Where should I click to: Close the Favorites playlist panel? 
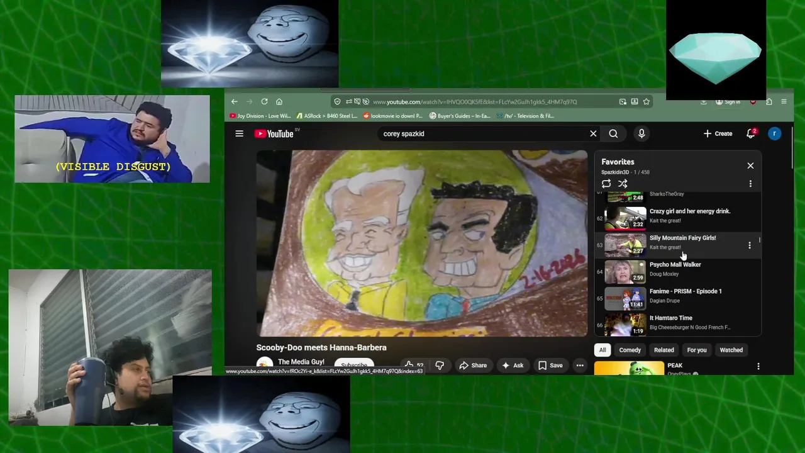click(750, 165)
